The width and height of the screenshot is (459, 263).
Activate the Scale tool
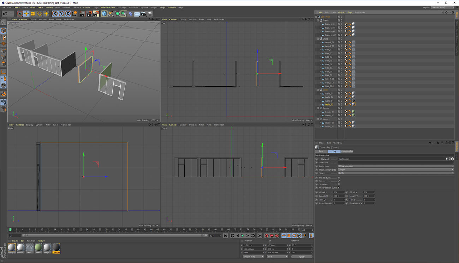(33, 13)
